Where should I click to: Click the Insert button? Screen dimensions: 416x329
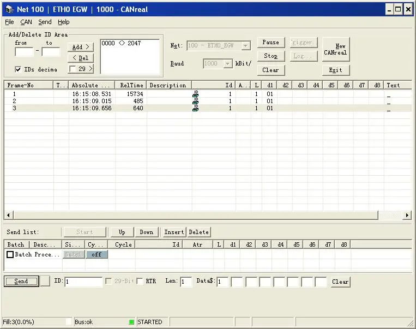point(174,232)
